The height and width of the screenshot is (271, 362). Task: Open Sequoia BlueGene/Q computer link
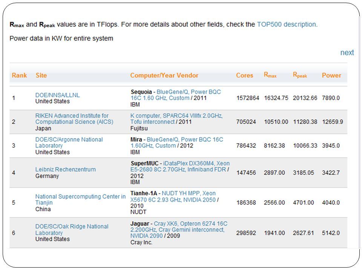[x=176, y=95]
